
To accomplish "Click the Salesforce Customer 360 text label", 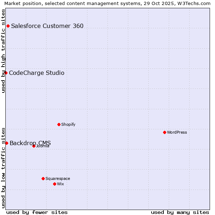I will click(x=47, y=26).
